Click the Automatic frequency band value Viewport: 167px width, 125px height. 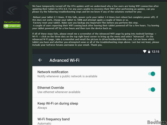point(44,123)
